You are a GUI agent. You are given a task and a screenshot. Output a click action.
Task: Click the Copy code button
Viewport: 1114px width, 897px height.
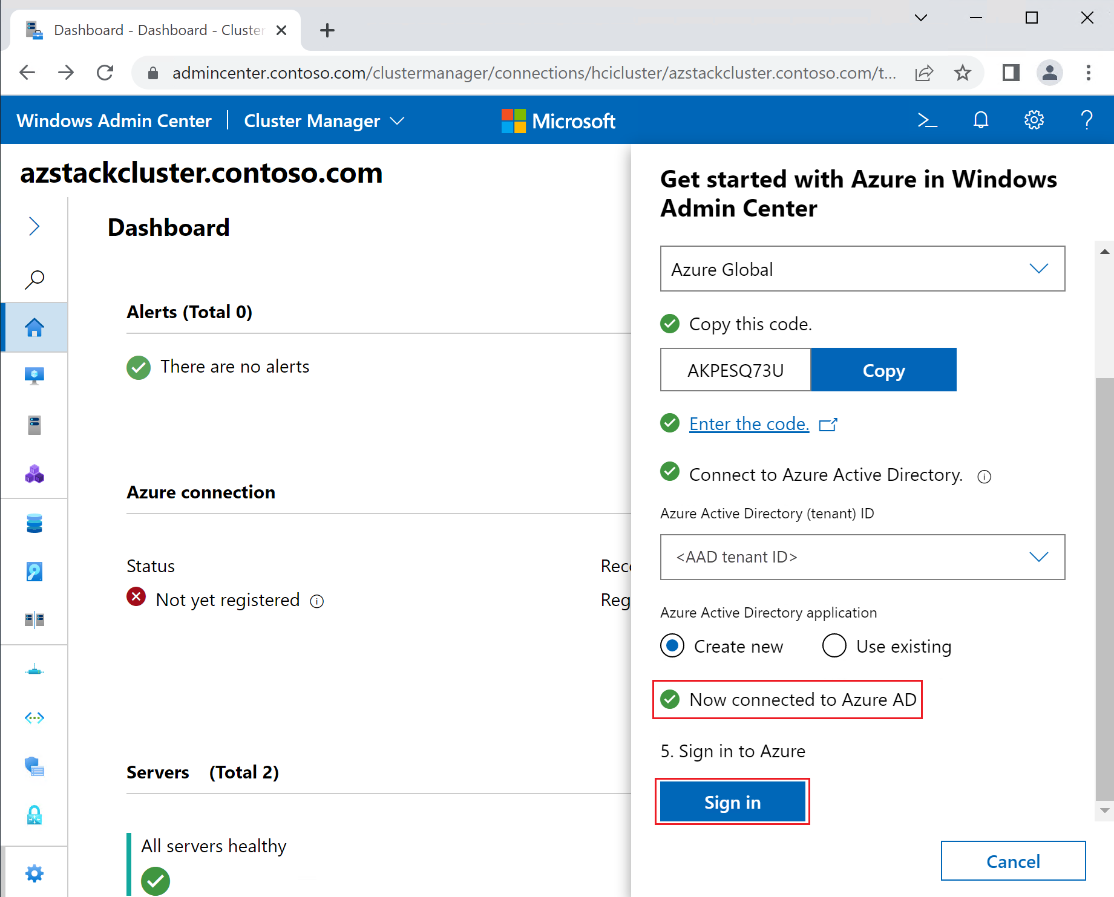point(883,370)
